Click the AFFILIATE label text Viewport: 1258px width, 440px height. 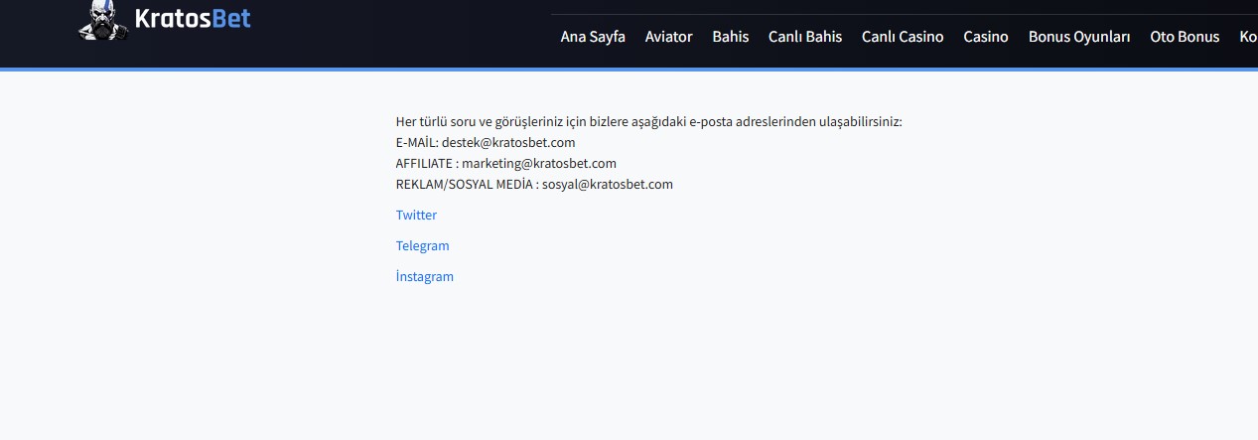point(425,163)
